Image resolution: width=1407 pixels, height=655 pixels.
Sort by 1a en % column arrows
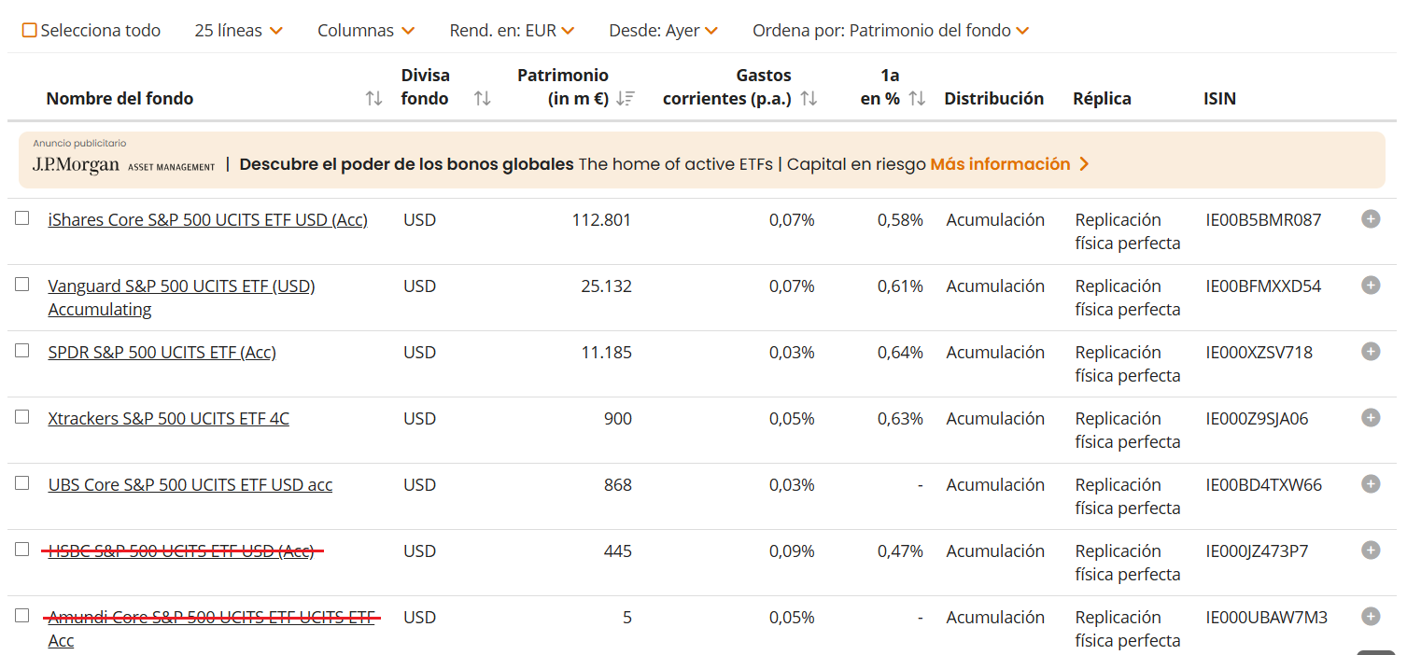[917, 99]
